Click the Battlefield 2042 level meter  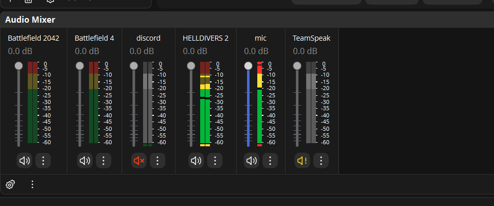33,102
